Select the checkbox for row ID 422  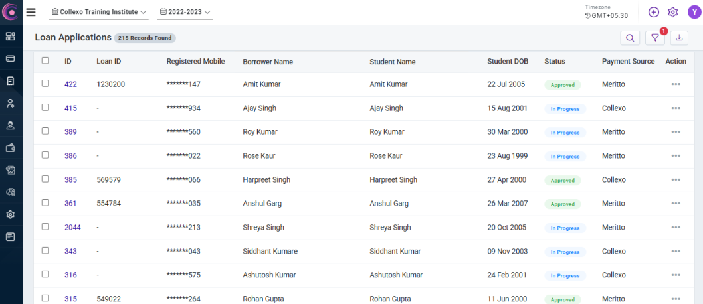[x=45, y=84]
